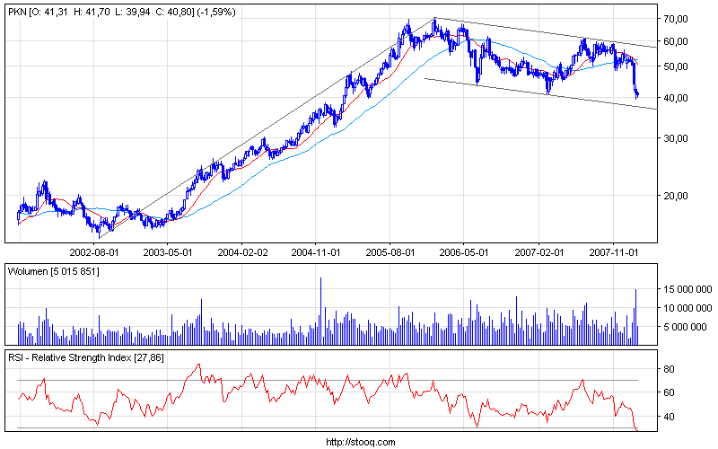
Task: Click the tallest volume bar near 2004-11-01
Action: [x=320, y=311]
